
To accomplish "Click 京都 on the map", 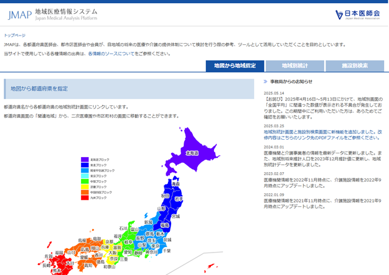I will [x=110, y=242].
